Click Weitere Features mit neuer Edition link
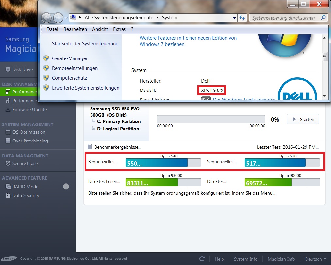Viewport: 331px width, 265px height. coord(188,41)
